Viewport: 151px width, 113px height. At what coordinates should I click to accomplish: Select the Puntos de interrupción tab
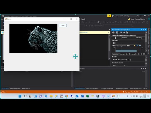[93, 89]
